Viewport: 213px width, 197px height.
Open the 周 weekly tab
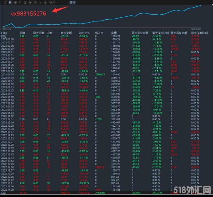point(15,2)
